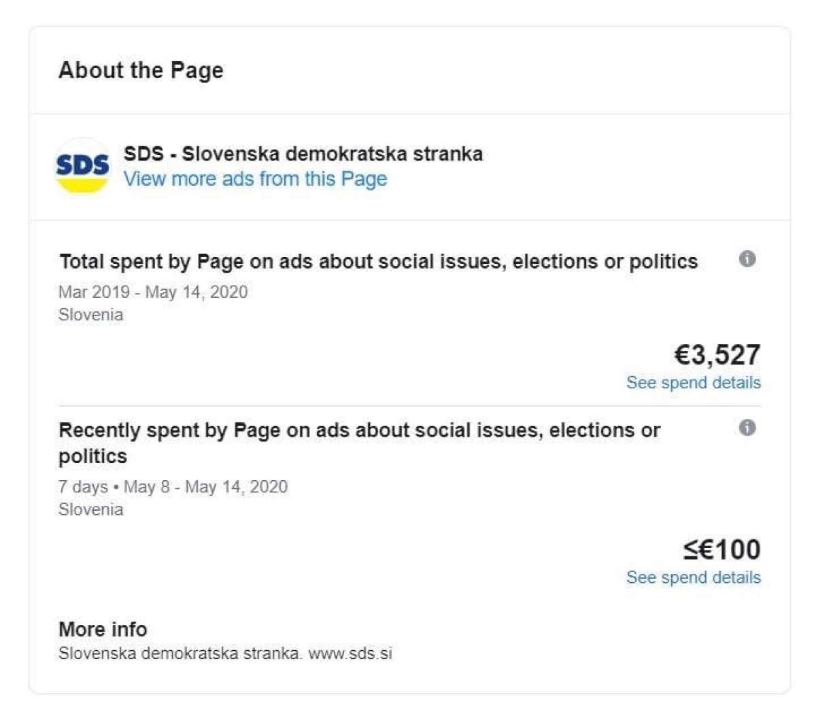This screenshot has width=816, height=710.
Task: Click the Mar 2019 - May 14, 2020 date range
Action: [x=153, y=292]
